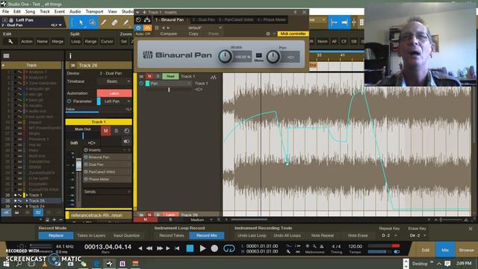
Task: Open OneNote from taskbar
Action: (122, 264)
